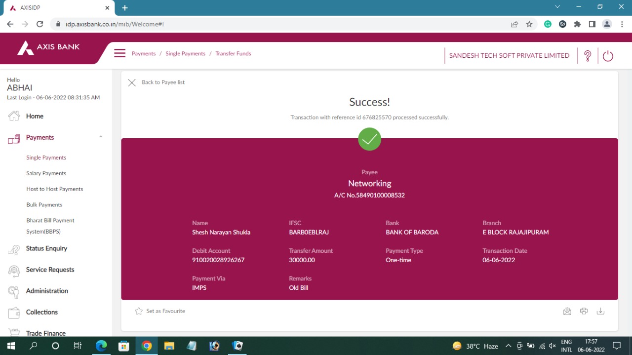
Task: Share this page icon in address bar
Action: click(x=514, y=24)
